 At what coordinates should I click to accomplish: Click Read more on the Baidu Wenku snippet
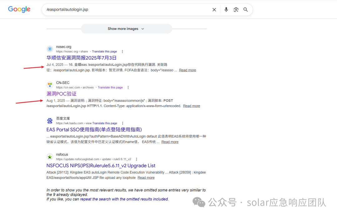tap(170, 142)
